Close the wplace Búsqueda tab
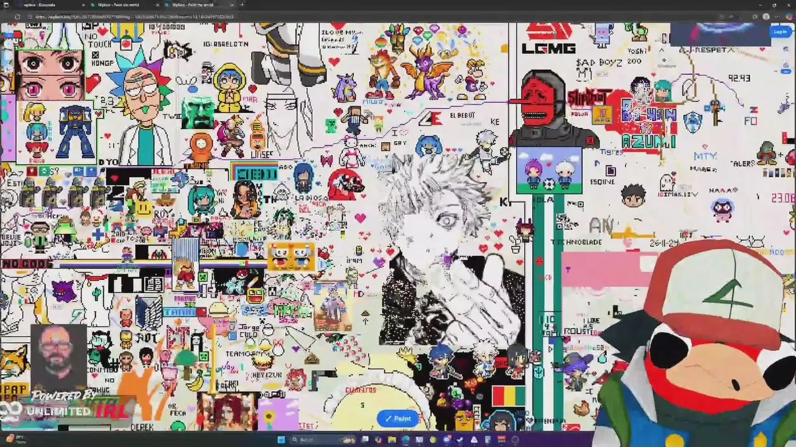 click(x=83, y=5)
